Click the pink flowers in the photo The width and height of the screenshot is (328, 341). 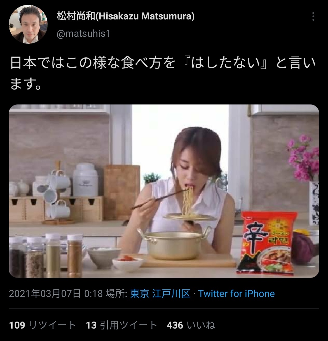click(x=303, y=158)
